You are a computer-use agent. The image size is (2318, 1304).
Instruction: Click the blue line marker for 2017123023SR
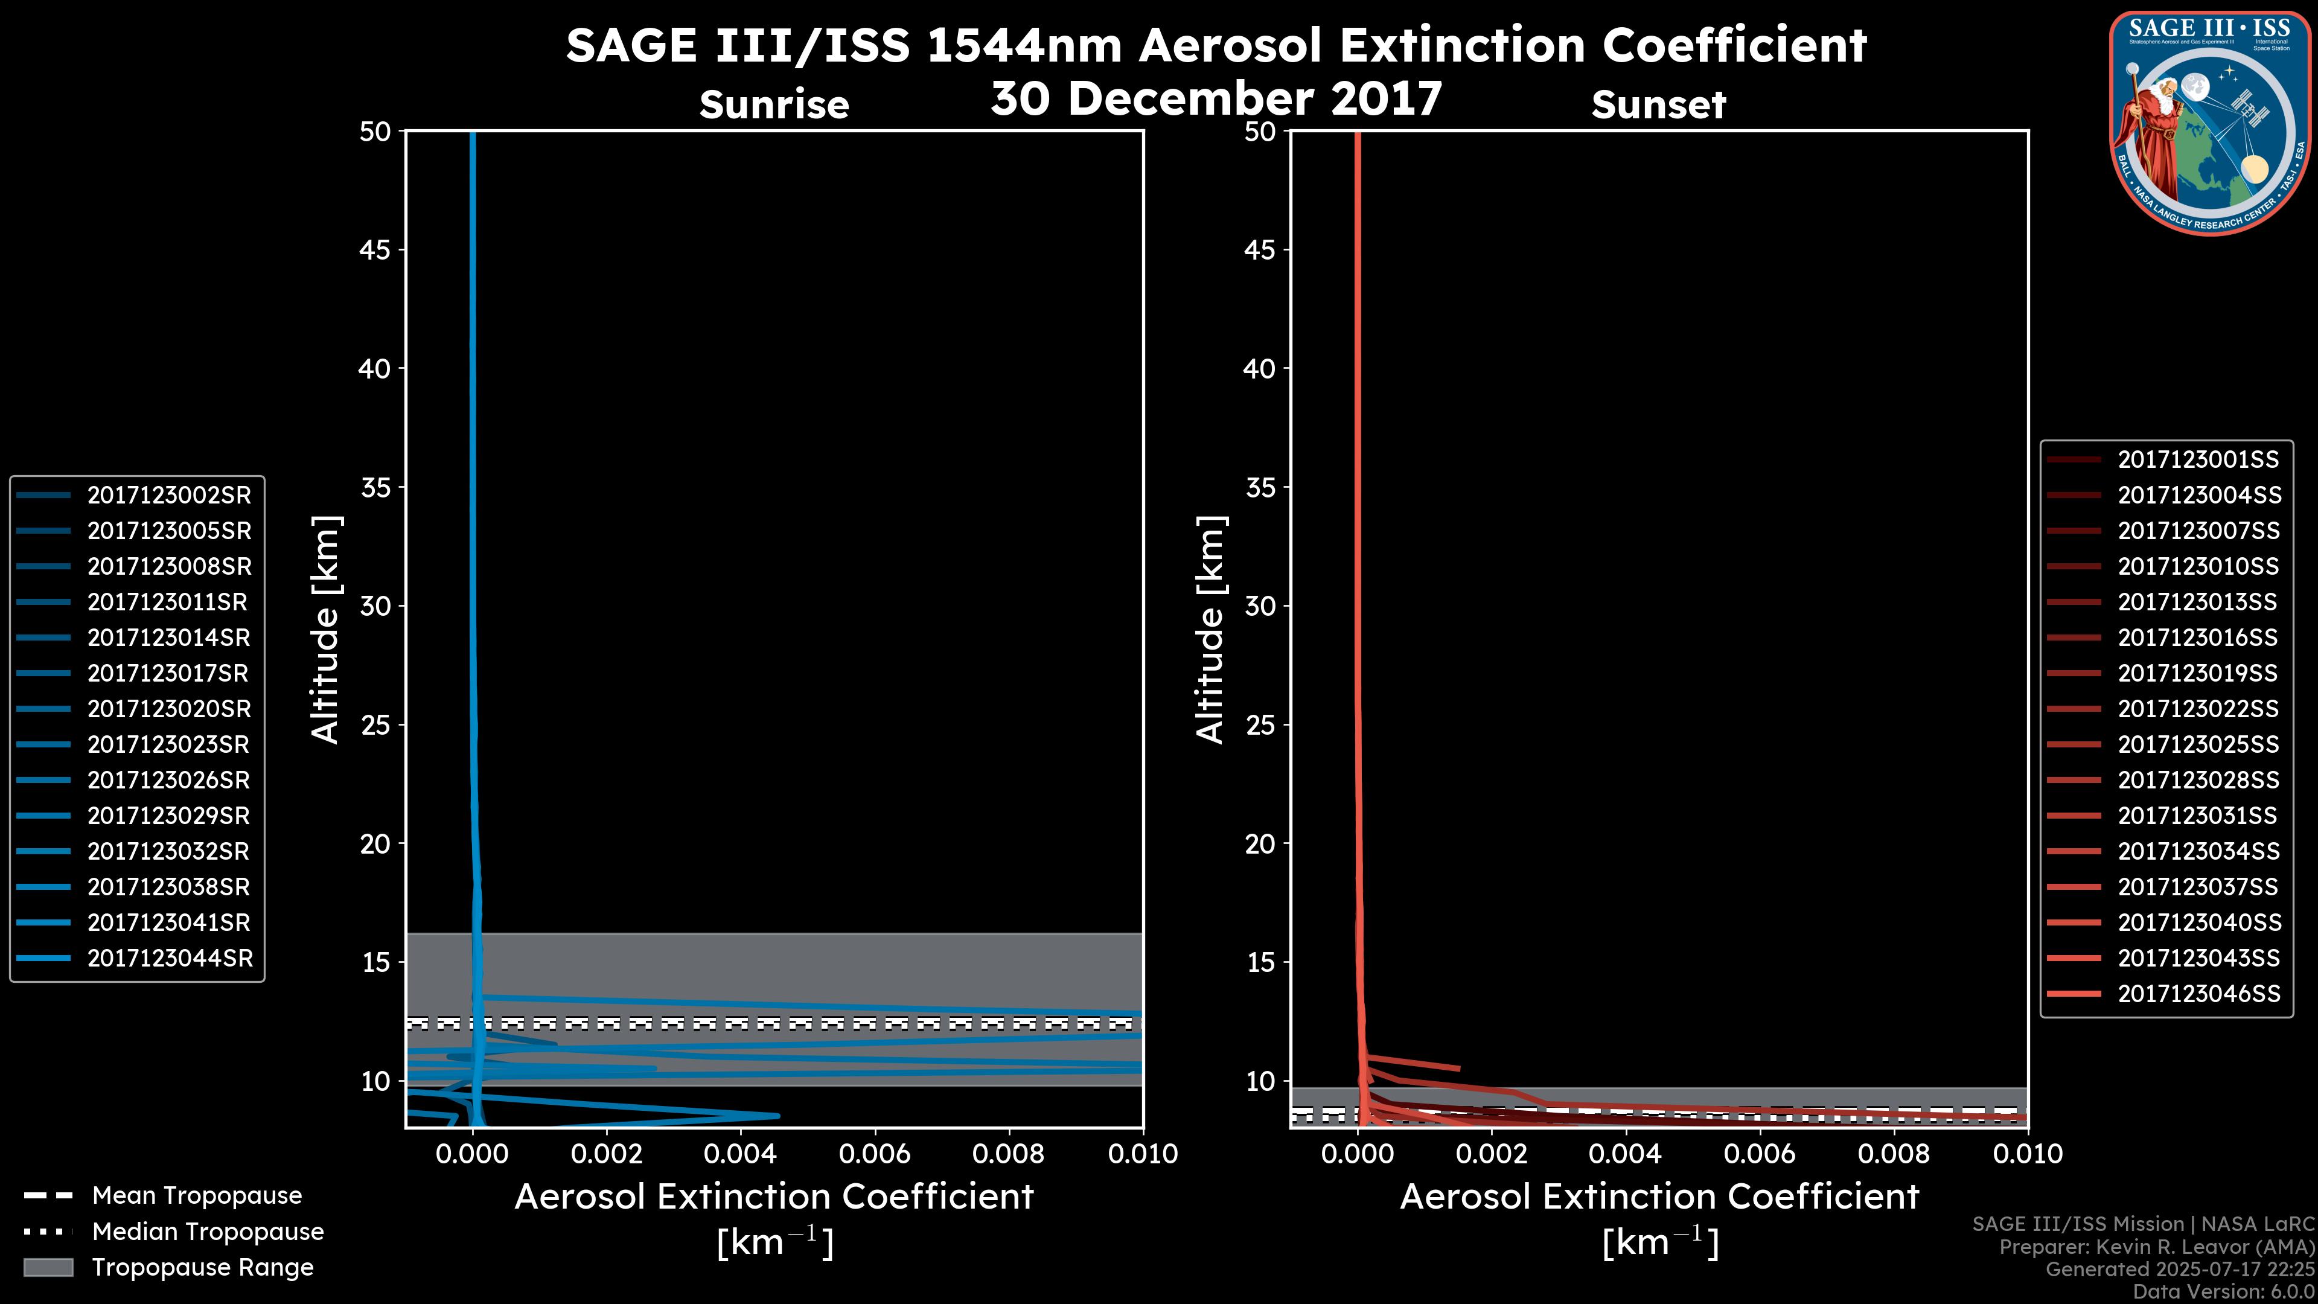[x=43, y=744]
